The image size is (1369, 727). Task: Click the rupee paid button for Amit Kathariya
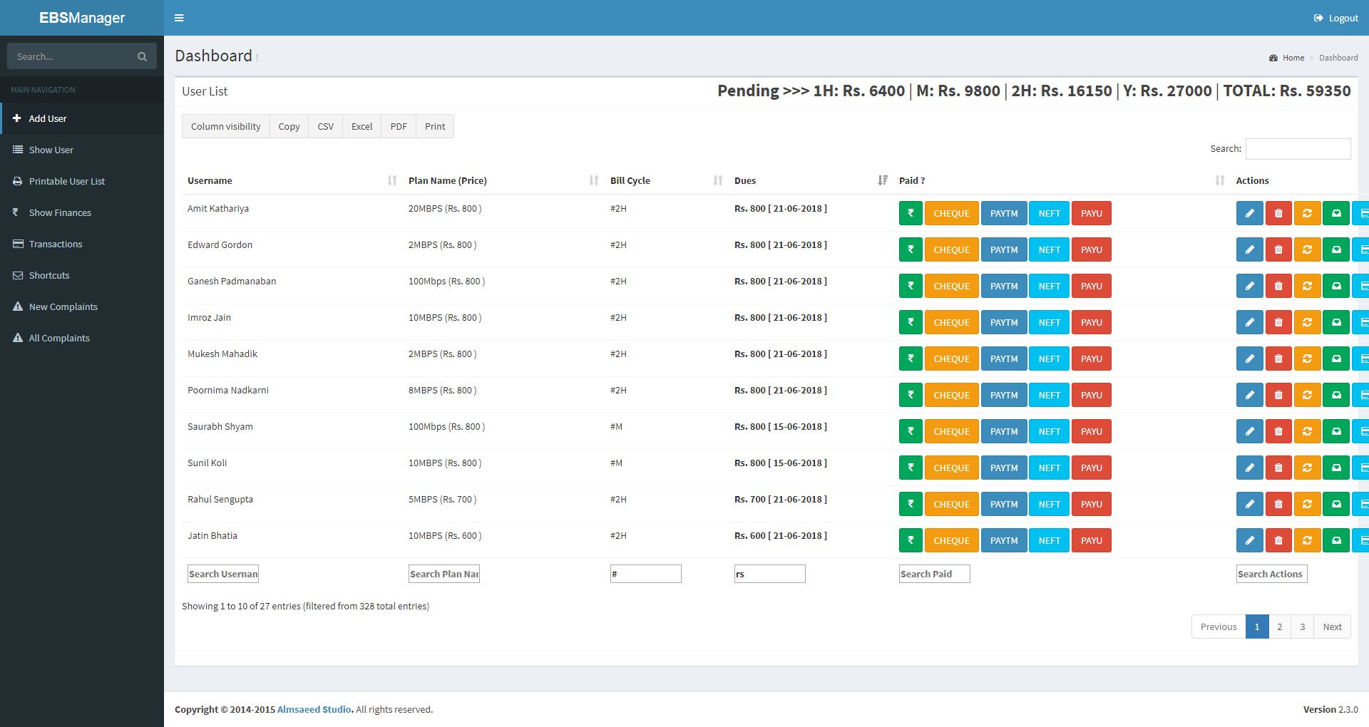911,213
